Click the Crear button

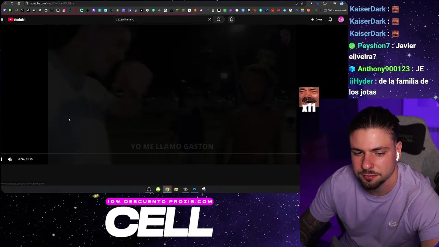(316, 20)
